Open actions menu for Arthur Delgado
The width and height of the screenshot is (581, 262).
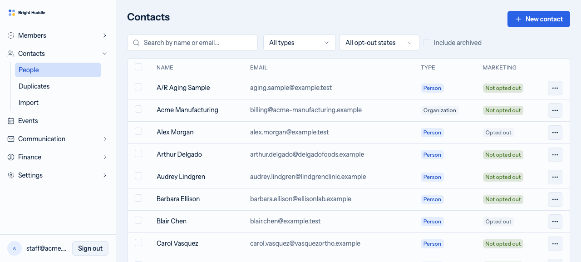pyautogui.click(x=555, y=155)
